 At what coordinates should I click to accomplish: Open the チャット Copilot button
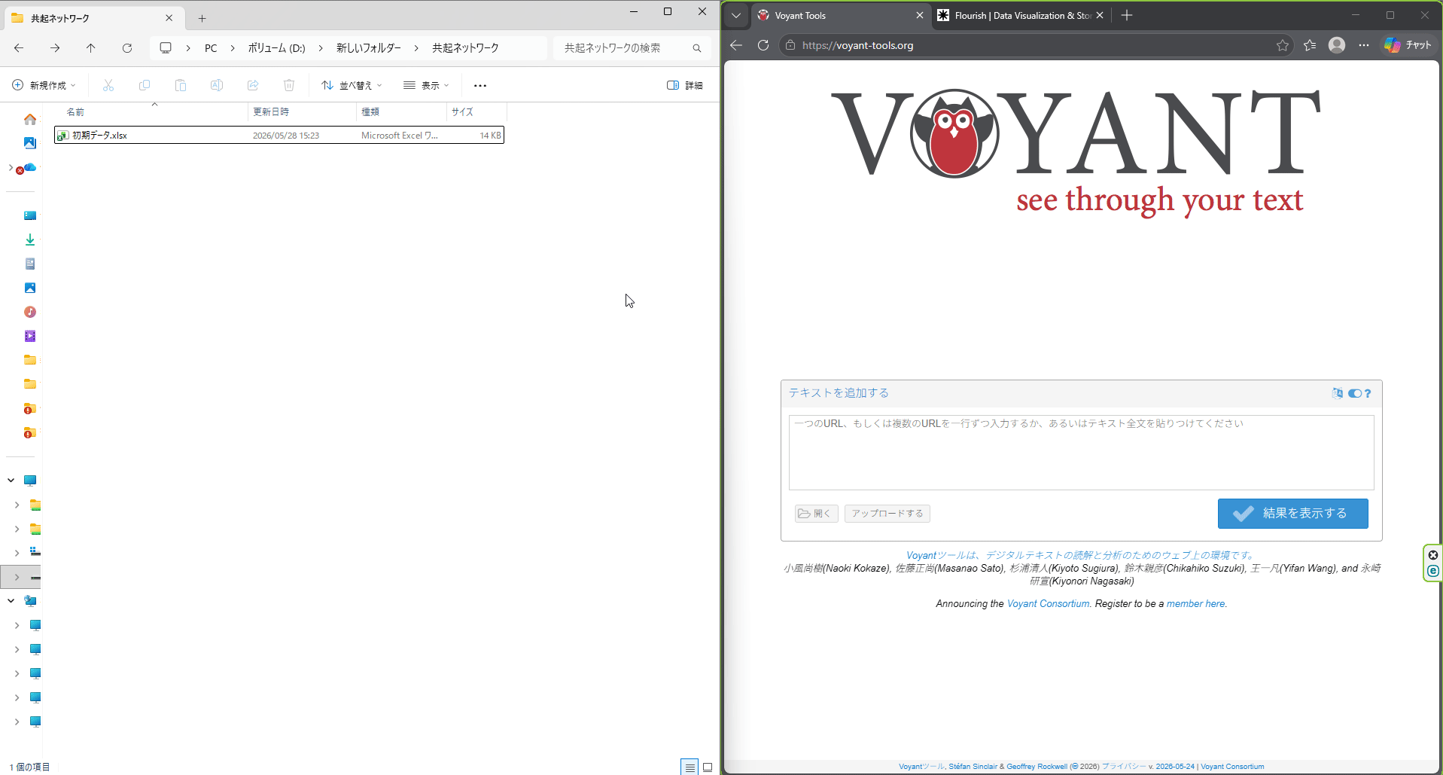(x=1408, y=45)
